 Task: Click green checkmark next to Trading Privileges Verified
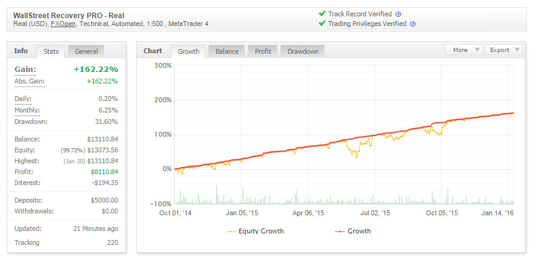(x=322, y=24)
